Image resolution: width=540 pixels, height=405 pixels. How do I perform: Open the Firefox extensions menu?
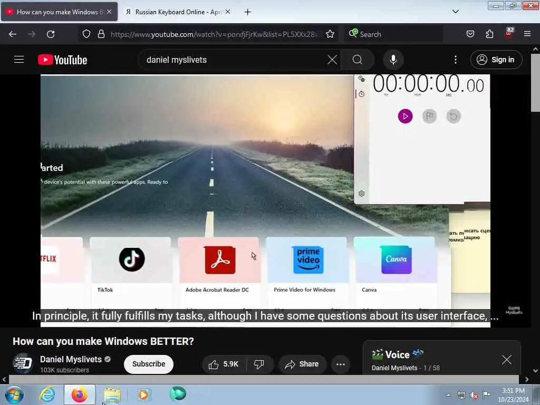(489, 34)
